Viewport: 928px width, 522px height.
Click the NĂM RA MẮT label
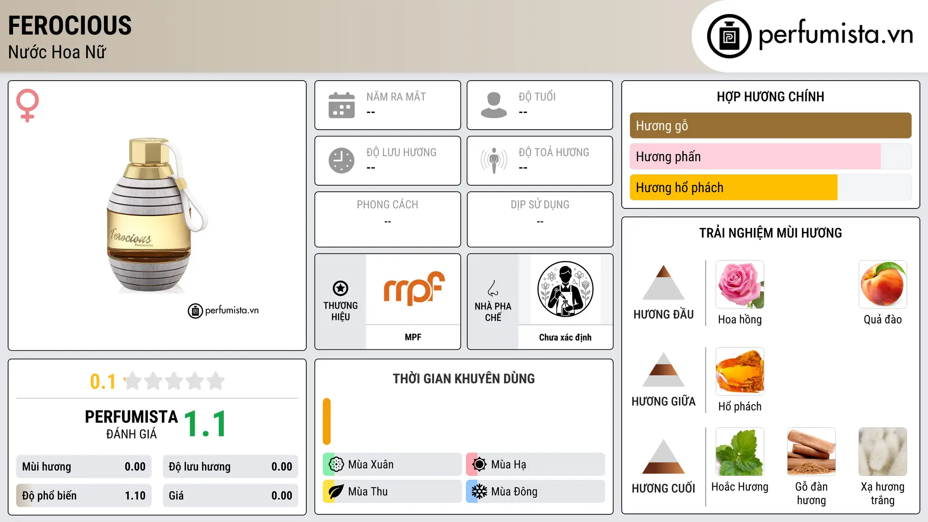point(396,97)
